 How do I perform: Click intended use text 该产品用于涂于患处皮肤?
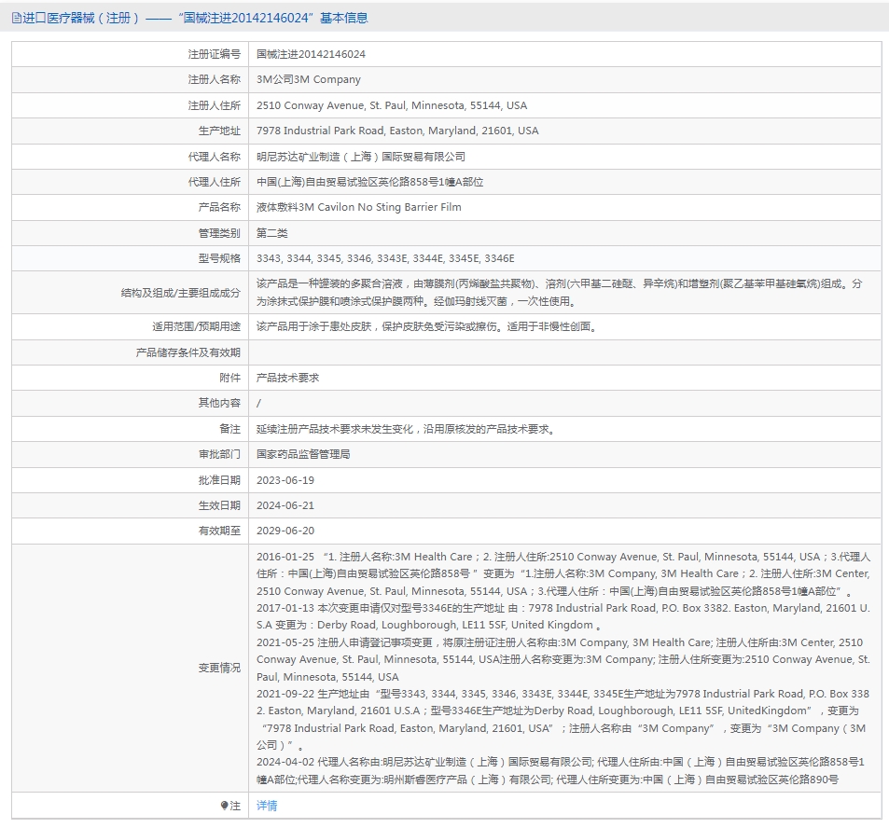pyautogui.click(x=426, y=327)
